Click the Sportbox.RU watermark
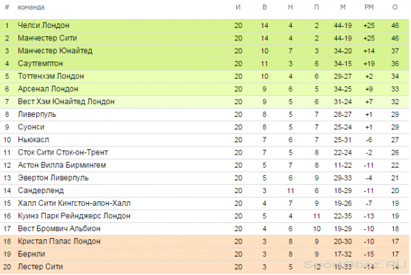 coord(356,265)
